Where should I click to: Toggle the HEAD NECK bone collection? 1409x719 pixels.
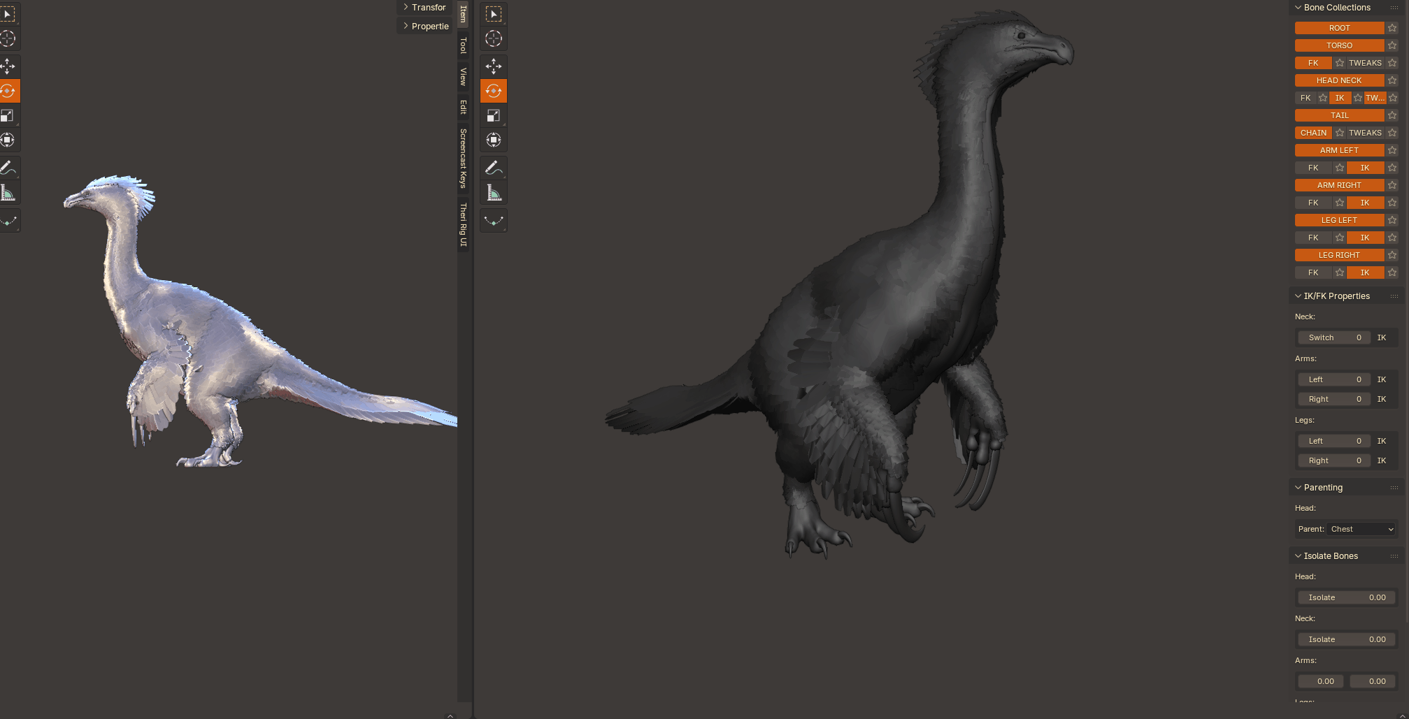[1338, 80]
